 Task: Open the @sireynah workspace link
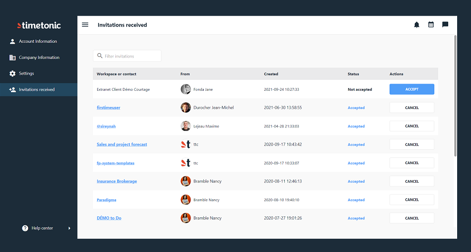point(106,126)
